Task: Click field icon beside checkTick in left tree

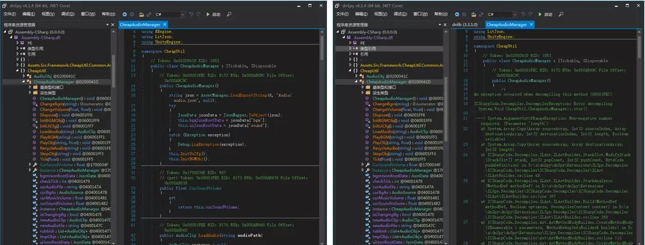Action: point(35,181)
